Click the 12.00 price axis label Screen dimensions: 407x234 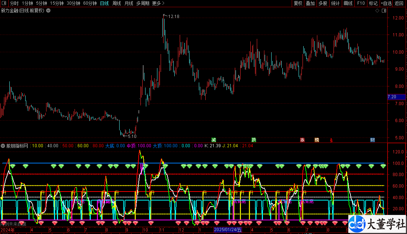click(398, 18)
